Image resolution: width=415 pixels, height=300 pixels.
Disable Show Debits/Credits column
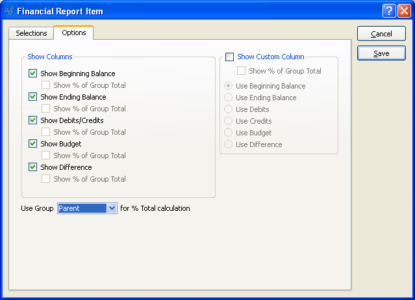click(x=33, y=120)
